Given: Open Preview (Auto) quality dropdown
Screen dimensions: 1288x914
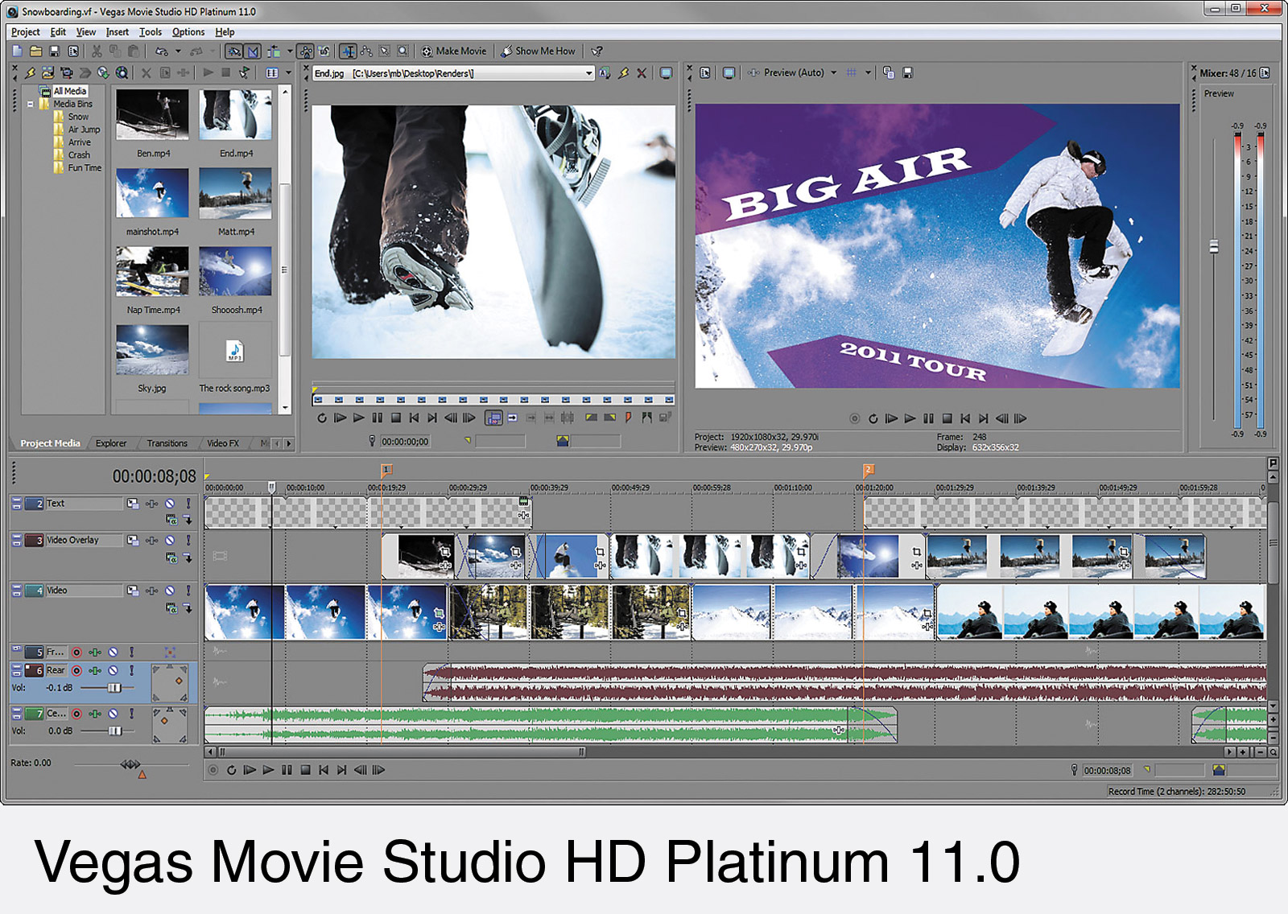Looking at the screenshot, I should (x=833, y=72).
